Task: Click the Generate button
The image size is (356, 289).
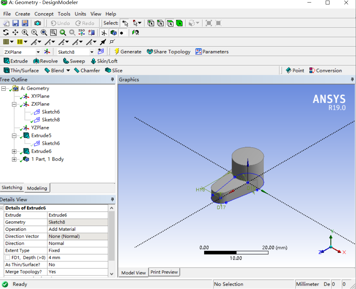Action: point(128,52)
